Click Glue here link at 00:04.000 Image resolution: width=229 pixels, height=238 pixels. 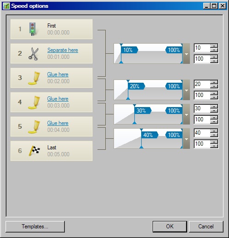tap(57, 123)
